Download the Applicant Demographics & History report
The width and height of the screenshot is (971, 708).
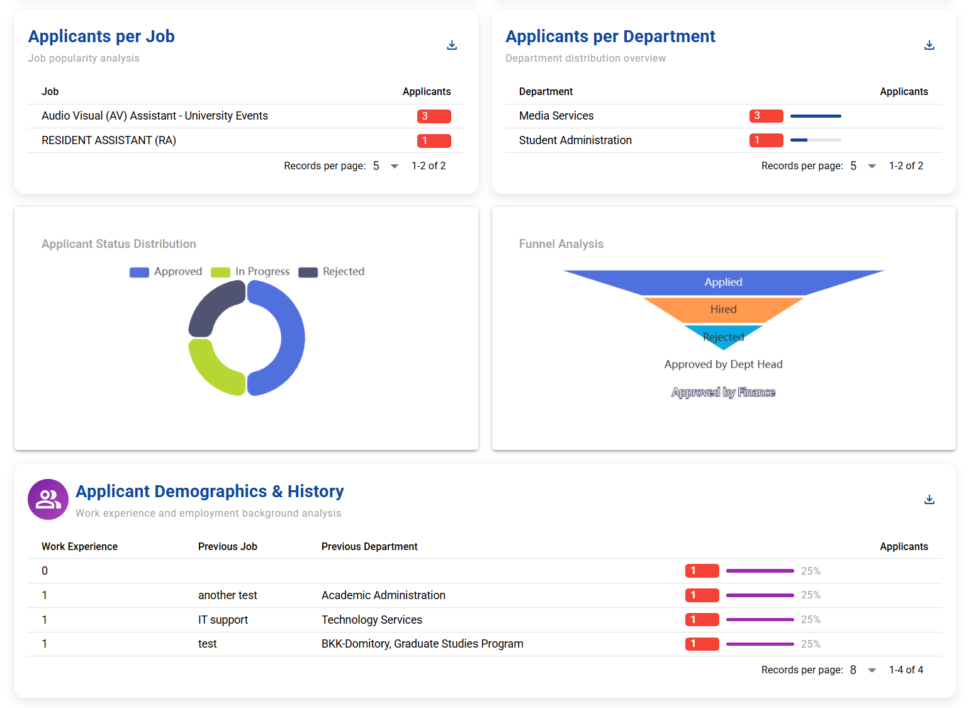pyautogui.click(x=929, y=500)
